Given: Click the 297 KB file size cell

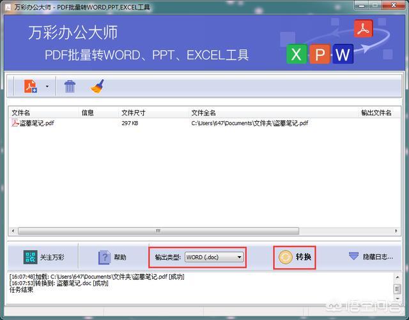Looking at the screenshot, I should [x=130, y=123].
